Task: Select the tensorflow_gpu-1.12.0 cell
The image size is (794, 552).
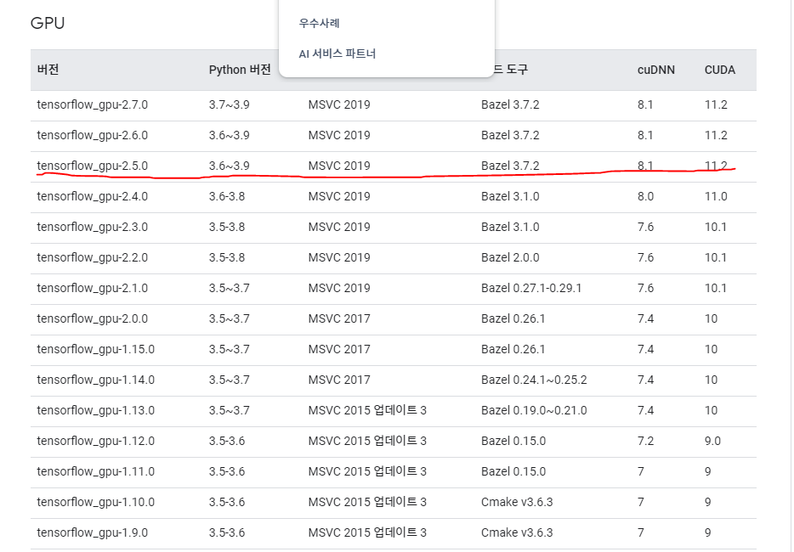Action: (96, 442)
